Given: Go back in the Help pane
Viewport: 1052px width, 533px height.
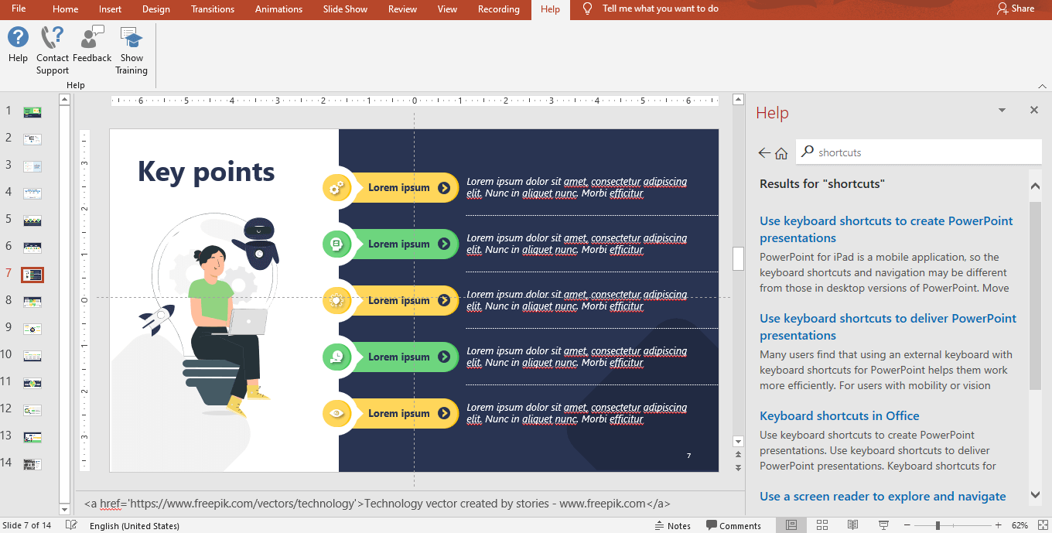Looking at the screenshot, I should coord(764,152).
